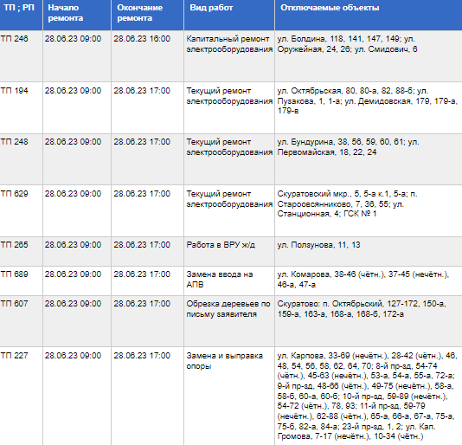Select the ТП 227 cell

21,396
